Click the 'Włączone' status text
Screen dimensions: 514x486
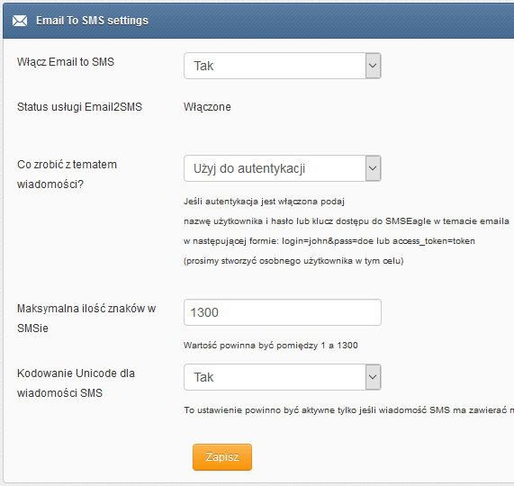(207, 107)
